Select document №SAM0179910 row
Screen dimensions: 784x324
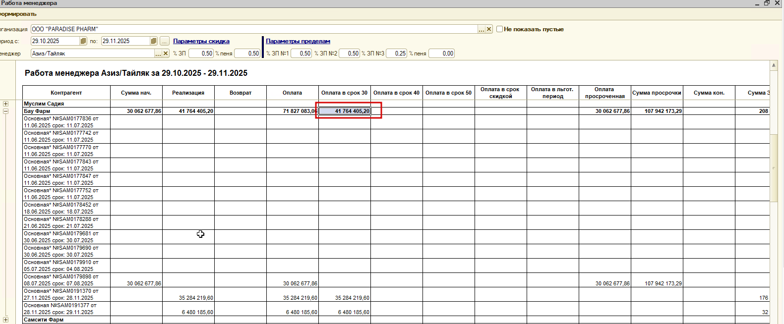pos(66,266)
